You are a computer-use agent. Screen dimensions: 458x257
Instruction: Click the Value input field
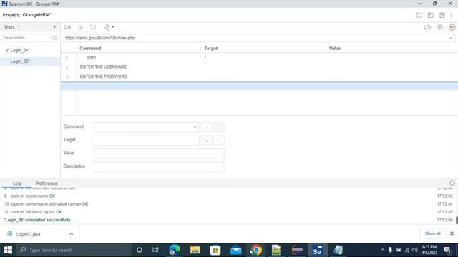pos(158,153)
